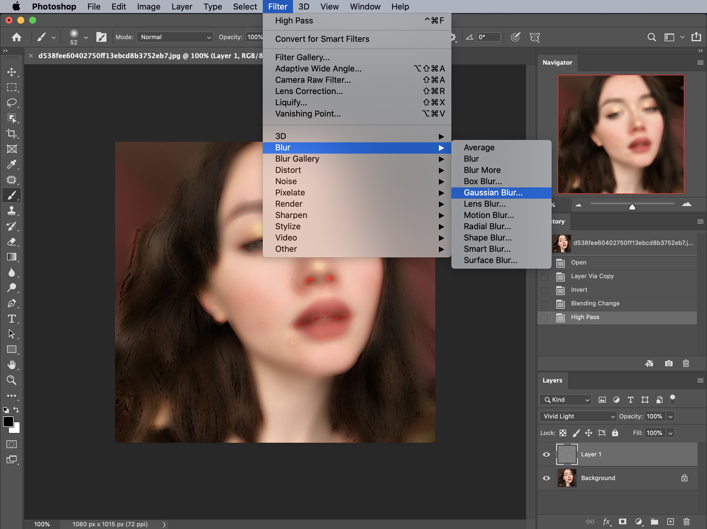Toggle history brush source for Invert state
707x529 pixels.
pos(544,290)
